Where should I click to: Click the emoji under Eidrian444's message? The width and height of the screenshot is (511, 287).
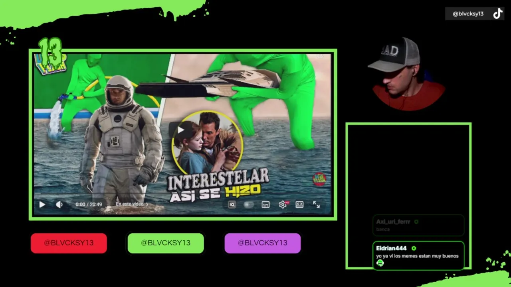380,263
